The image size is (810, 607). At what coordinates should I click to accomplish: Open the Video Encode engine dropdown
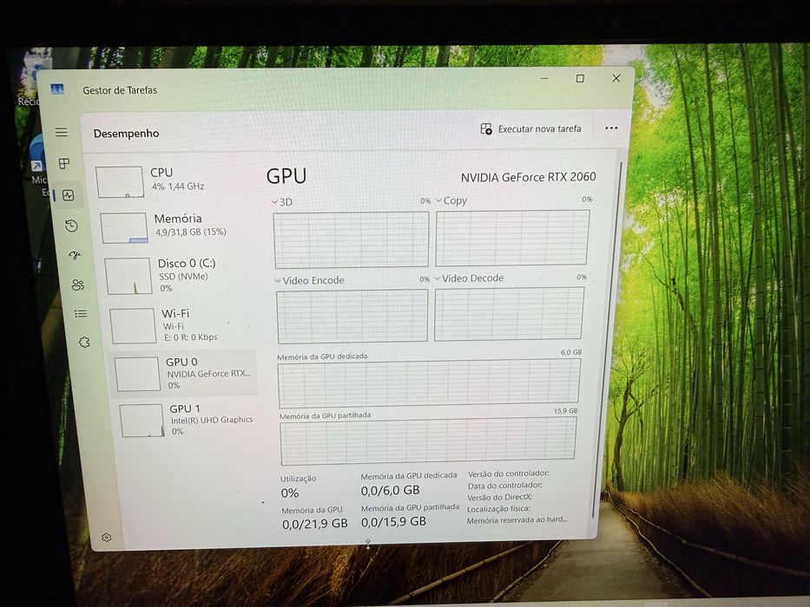click(309, 280)
